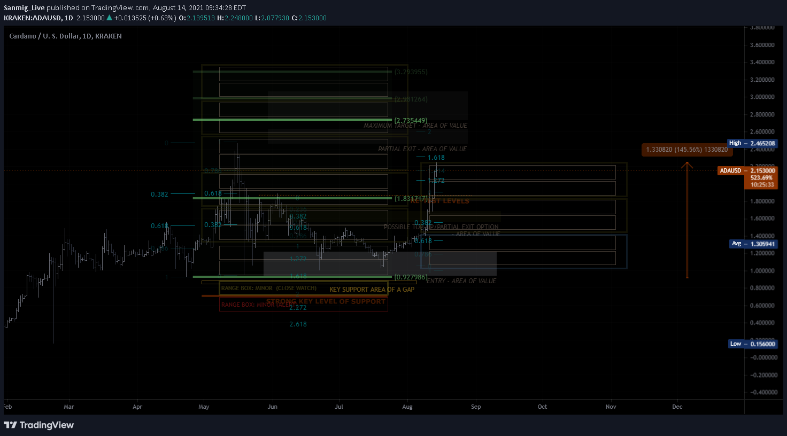Viewport: 787px width, 436px height.
Task: Click the Mar label on time axis
Action: tap(69, 407)
